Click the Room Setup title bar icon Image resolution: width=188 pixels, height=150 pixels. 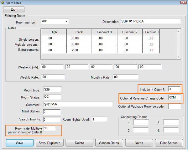[3, 3]
